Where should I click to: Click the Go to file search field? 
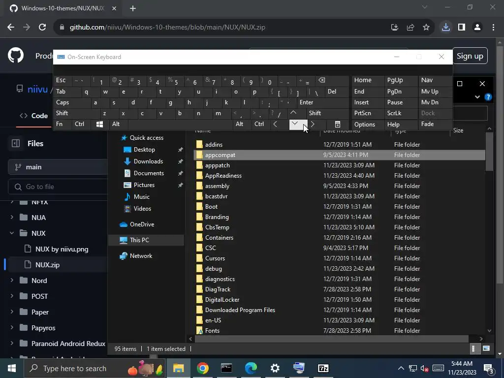58,187
